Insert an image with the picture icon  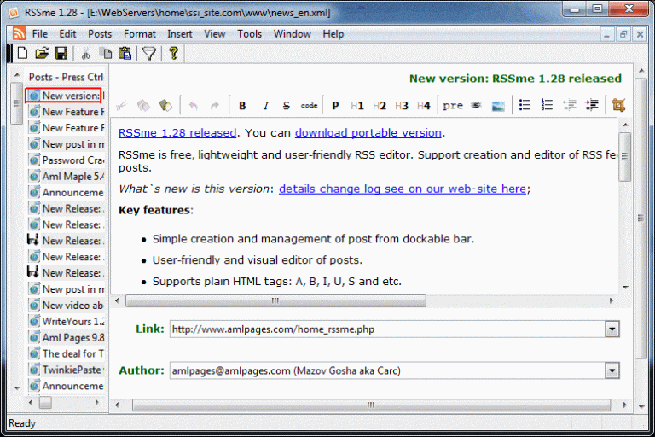point(498,106)
